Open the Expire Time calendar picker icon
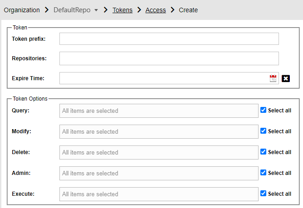 pyautogui.click(x=273, y=78)
